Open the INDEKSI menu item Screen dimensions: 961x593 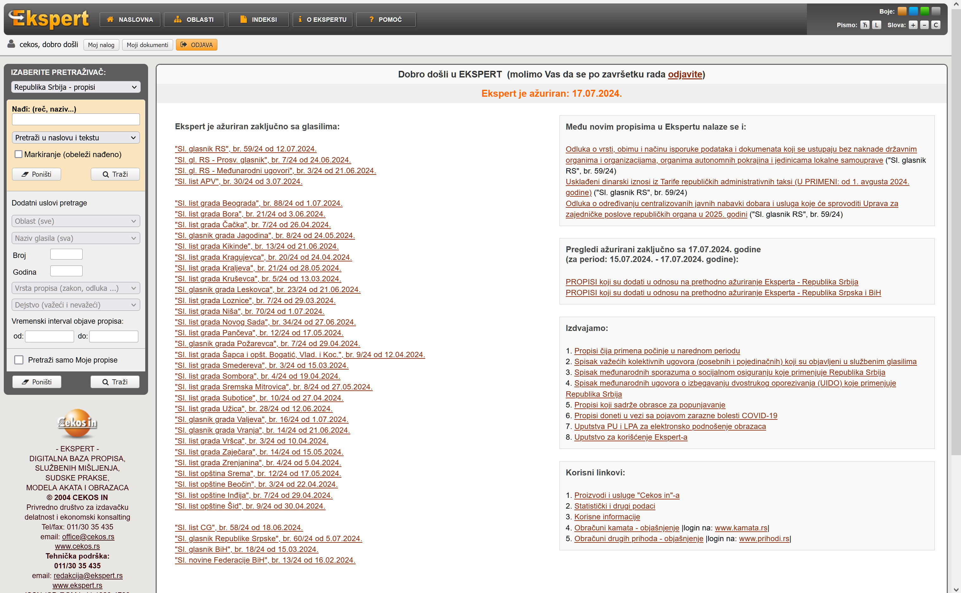click(258, 20)
